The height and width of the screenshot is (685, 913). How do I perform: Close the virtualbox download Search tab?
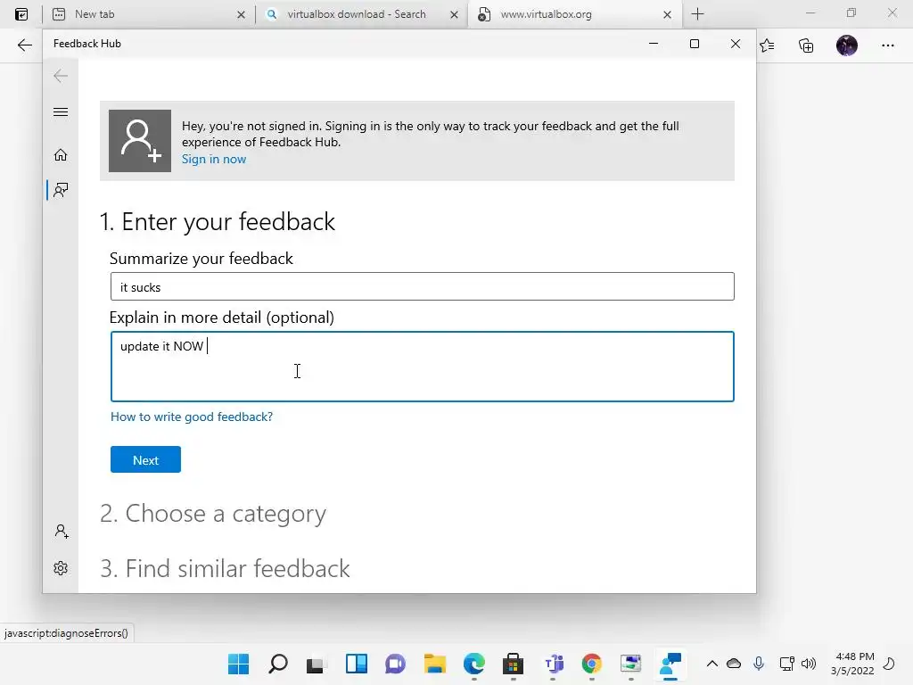[x=454, y=14]
